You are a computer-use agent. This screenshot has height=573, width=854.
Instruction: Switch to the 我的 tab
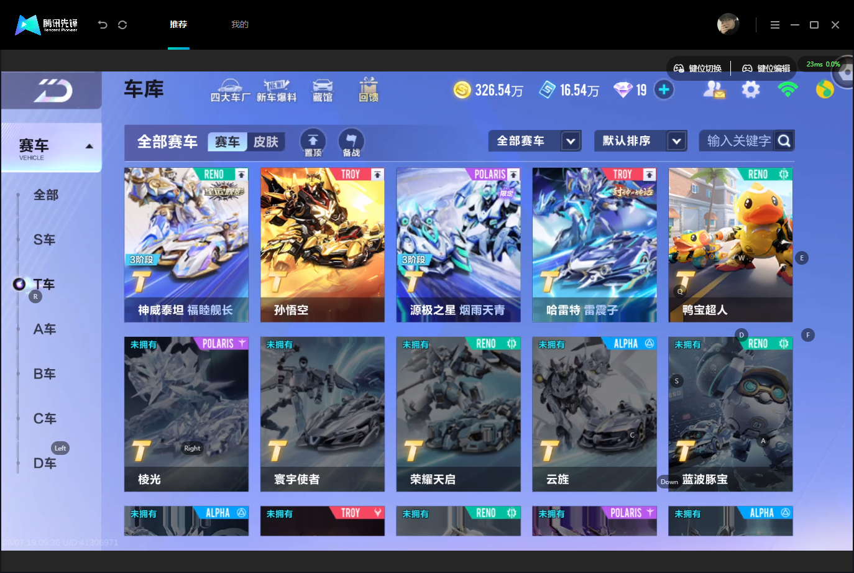(240, 25)
